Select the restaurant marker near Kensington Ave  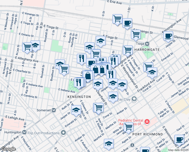113,61
